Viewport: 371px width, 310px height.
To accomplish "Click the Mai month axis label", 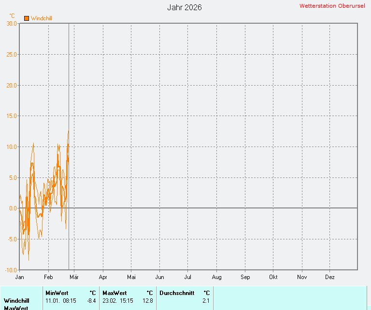I will 131,277.
